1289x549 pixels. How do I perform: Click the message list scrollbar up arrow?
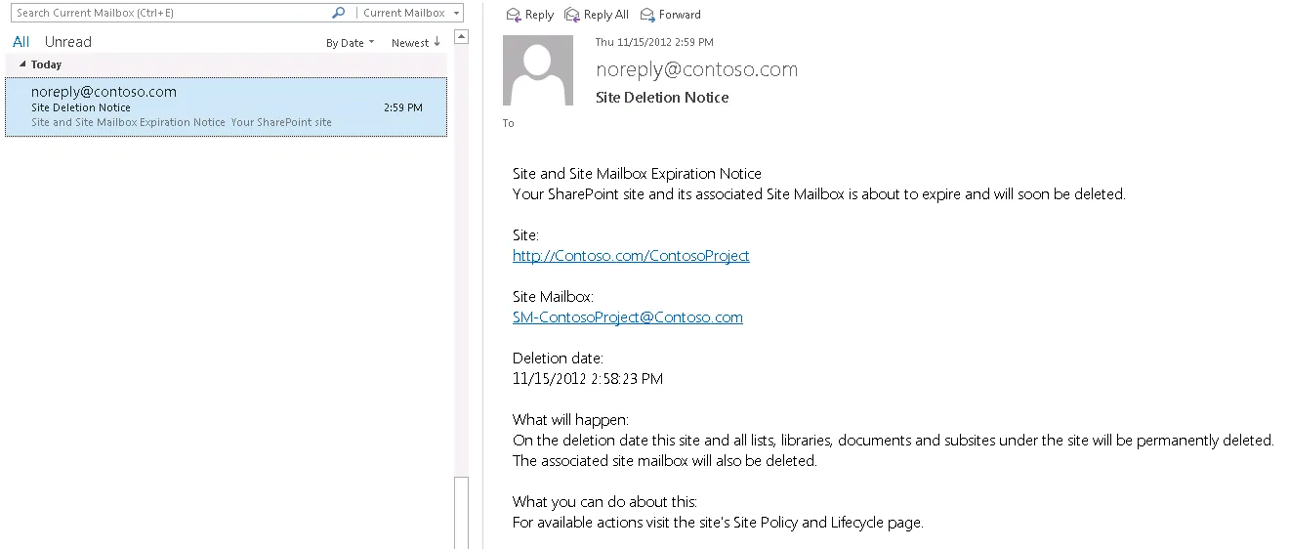[462, 37]
